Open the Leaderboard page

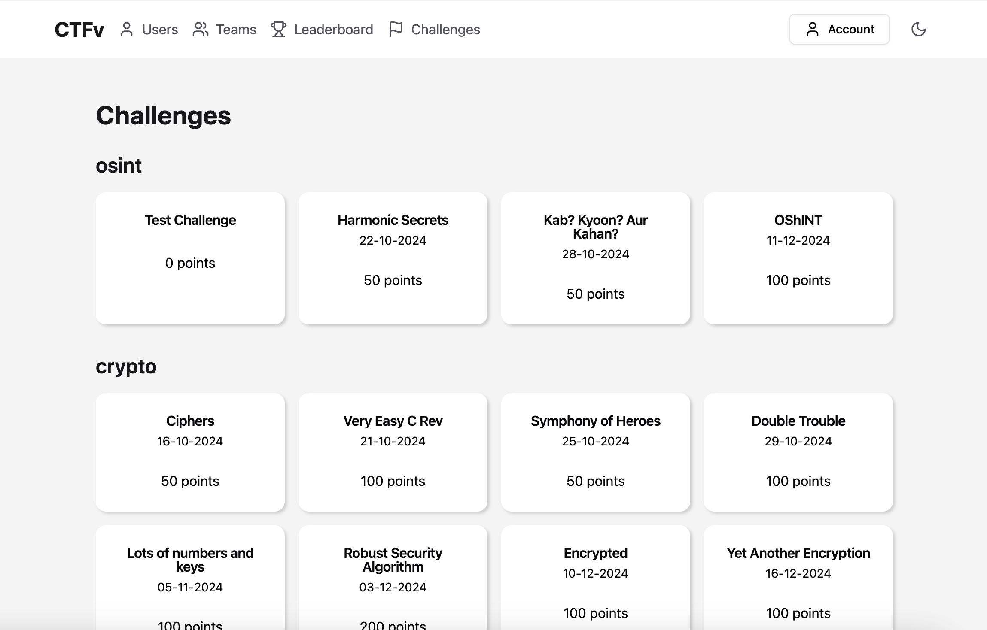point(333,30)
